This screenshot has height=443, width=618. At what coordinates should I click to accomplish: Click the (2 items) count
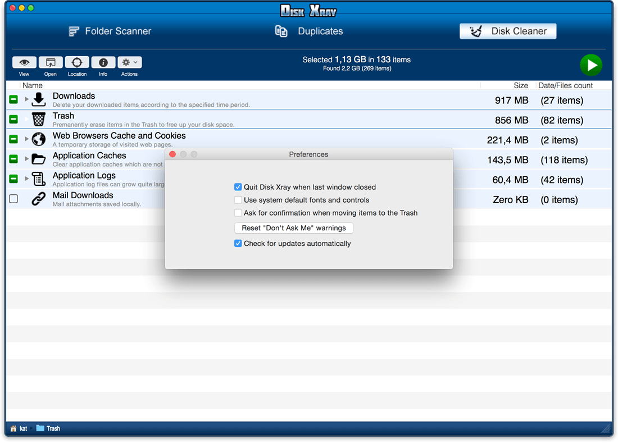click(559, 140)
